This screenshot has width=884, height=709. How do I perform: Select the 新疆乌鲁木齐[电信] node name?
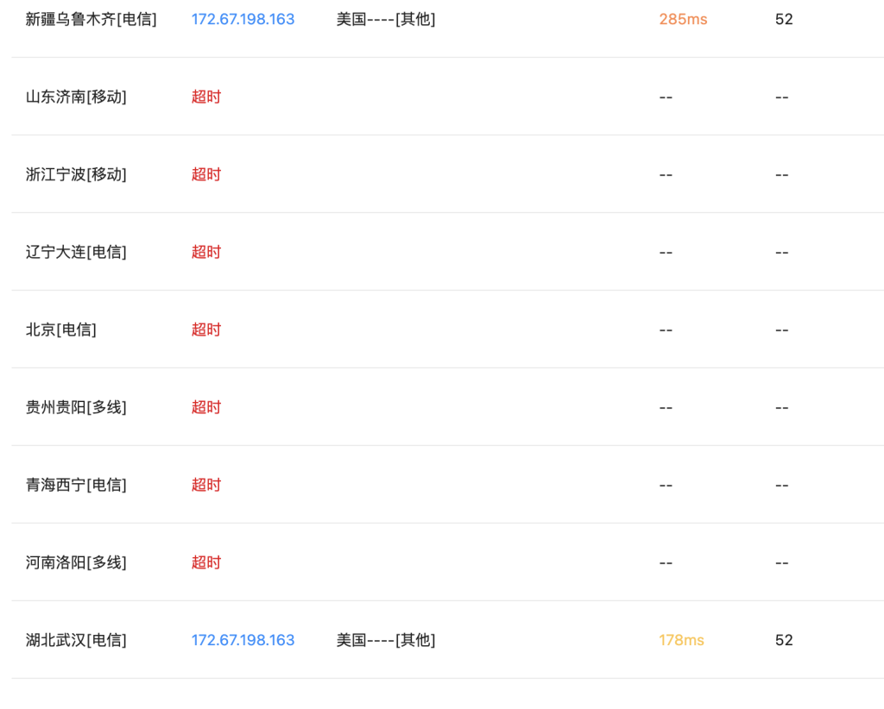pos(92,19)
